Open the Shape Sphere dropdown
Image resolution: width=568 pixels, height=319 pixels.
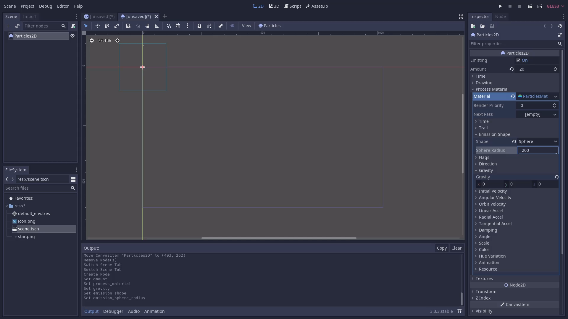(x=538, y=141)
